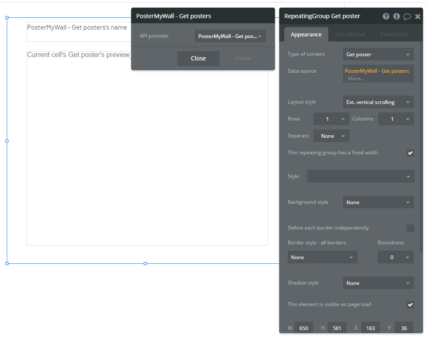426x353 pixels.
Task: Click the Delete button in Get posters popup
Action: (x=243, y=58)
